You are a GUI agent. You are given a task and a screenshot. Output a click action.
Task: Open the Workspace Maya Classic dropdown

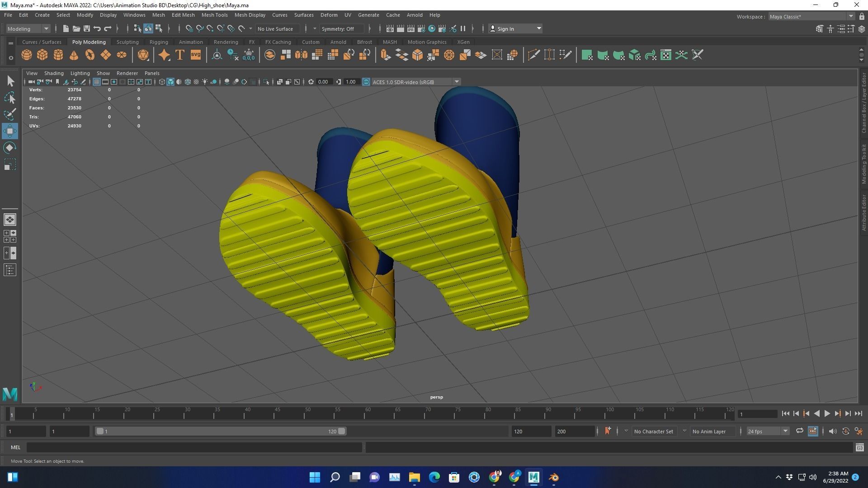click(811, 17)
